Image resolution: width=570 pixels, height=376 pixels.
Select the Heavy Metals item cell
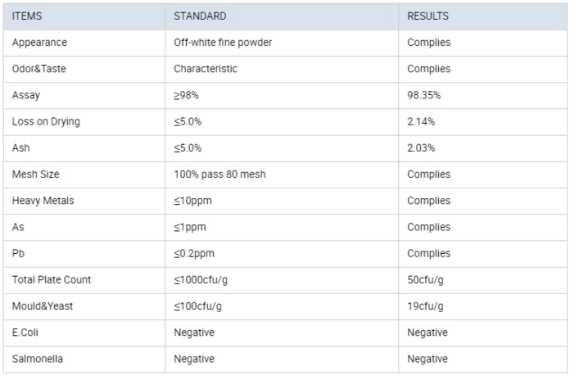pos(41,201)
